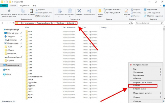Sort by Дата изменения column

pos(69,27)
